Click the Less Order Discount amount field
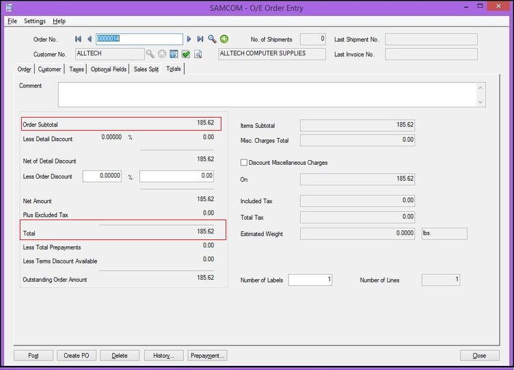Viewport: 514px width, 370px height. (x=176, y=176)
